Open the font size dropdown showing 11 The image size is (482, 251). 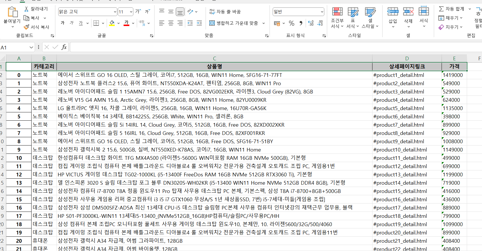point(131,12)
